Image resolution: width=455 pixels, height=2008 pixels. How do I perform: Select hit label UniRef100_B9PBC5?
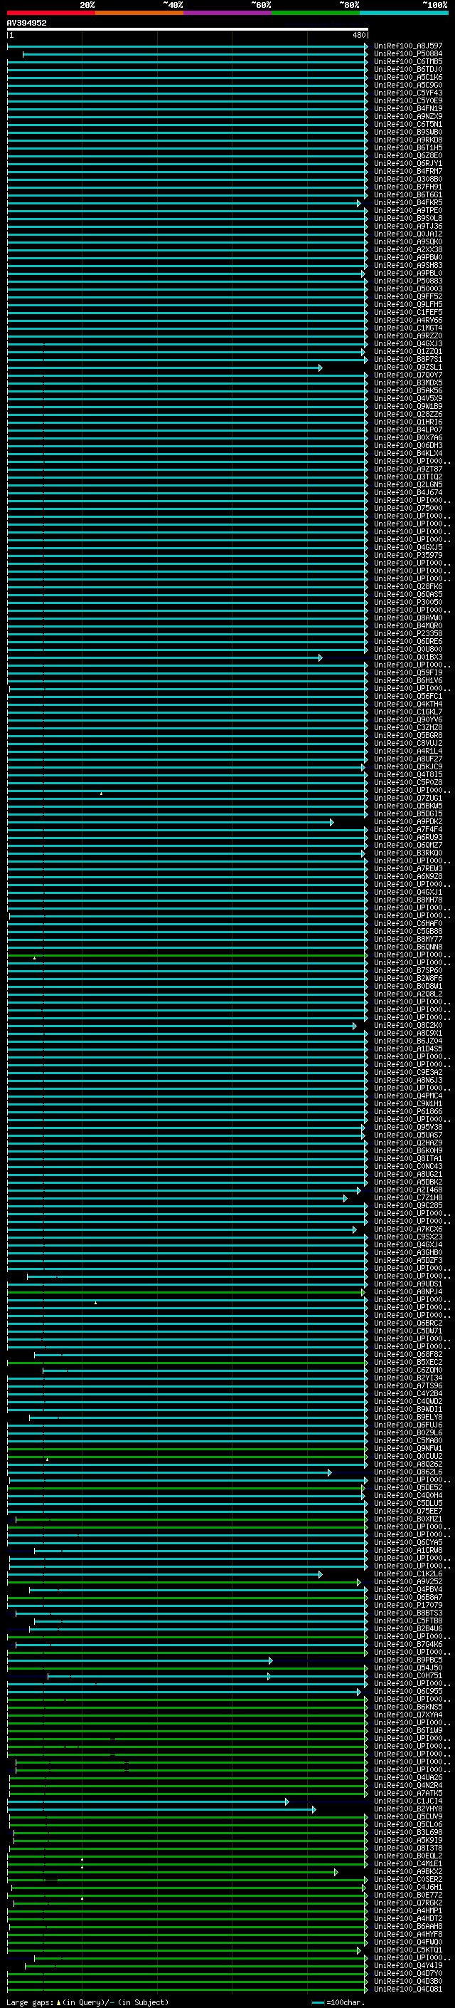click(408, 1660)
